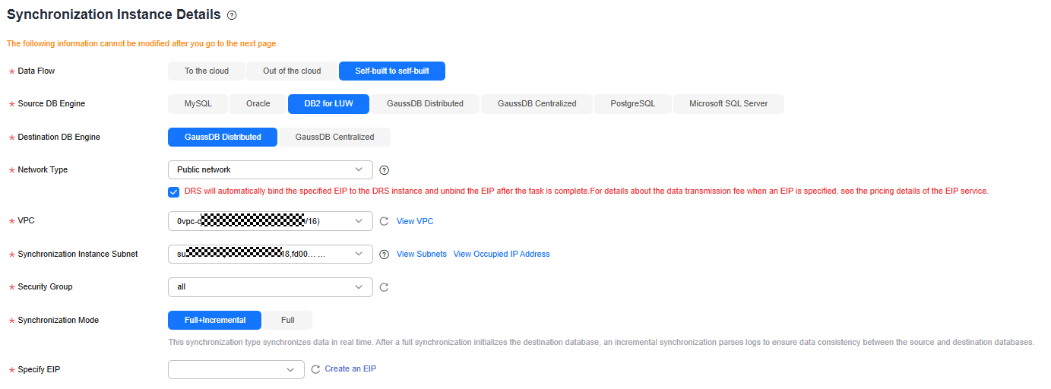Choose Full+Incremental synchronization mode

[x=215, y=320]
